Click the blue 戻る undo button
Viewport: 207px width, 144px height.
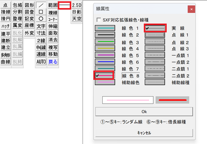53,62
